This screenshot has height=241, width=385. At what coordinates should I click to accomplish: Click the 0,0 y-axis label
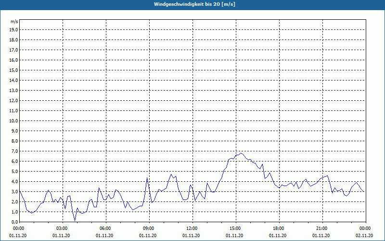tap(15, 222)
